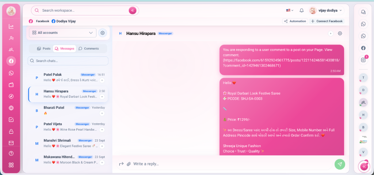374x175 pixels.
Task: Open the Patel Vijeta conversation
Action: [x=68, y=127]
